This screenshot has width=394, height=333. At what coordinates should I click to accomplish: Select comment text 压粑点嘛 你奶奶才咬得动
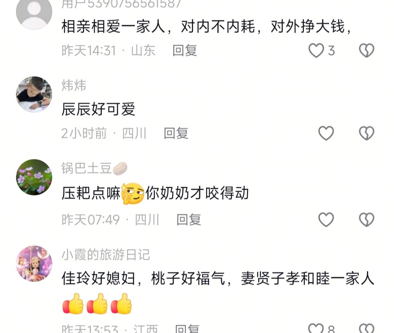click(155, 193)
